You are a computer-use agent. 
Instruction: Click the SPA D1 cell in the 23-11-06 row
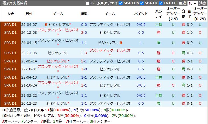pos(11,53)
